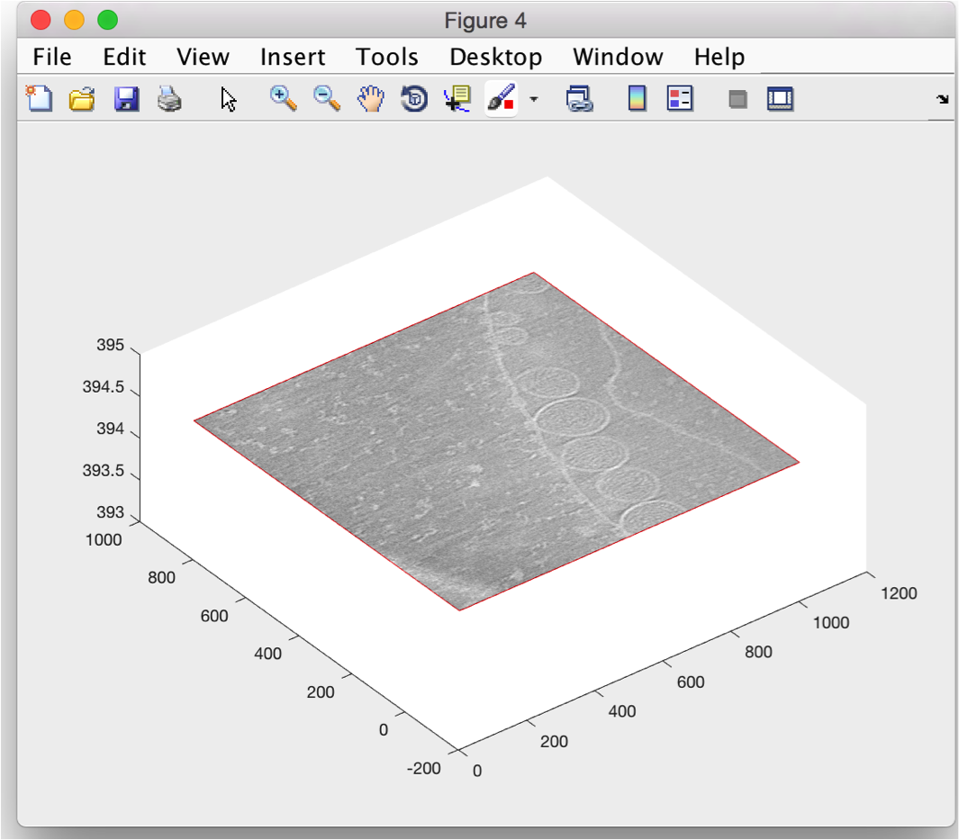Click the z-axis tick label 393.5
This screenshot has height=840, width=959.
click(x=104, y=470)
